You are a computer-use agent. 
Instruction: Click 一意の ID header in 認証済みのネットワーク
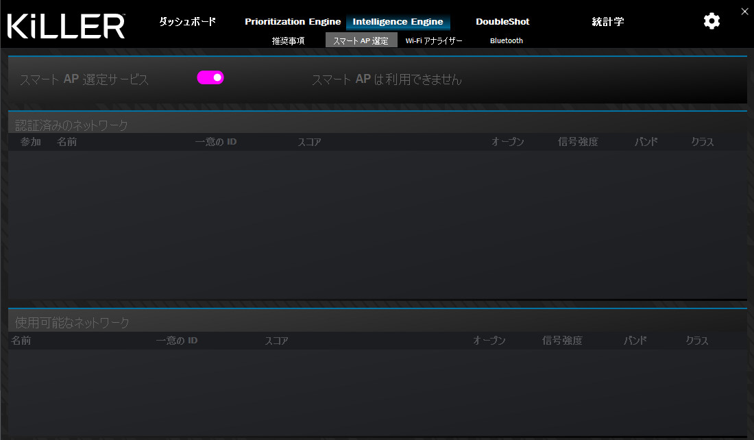[x=216, y=142]
